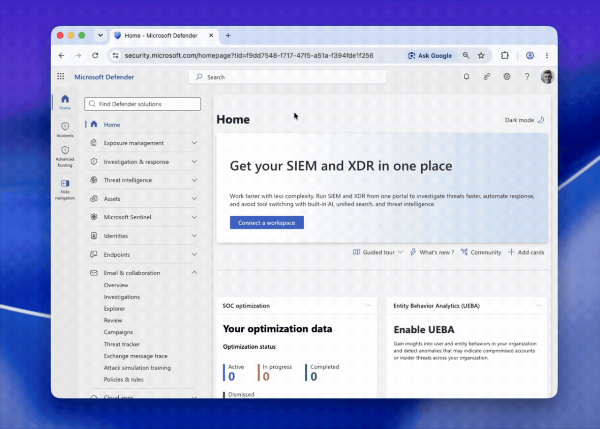Open SOC optimization card options menu
Screen dimensions: 600x429
369,306
